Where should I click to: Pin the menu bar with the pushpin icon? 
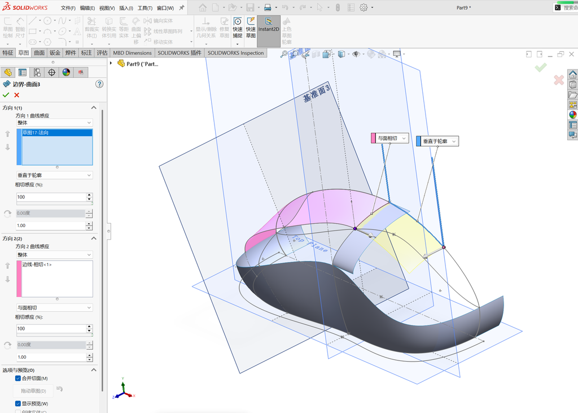(x=182, y=7)
